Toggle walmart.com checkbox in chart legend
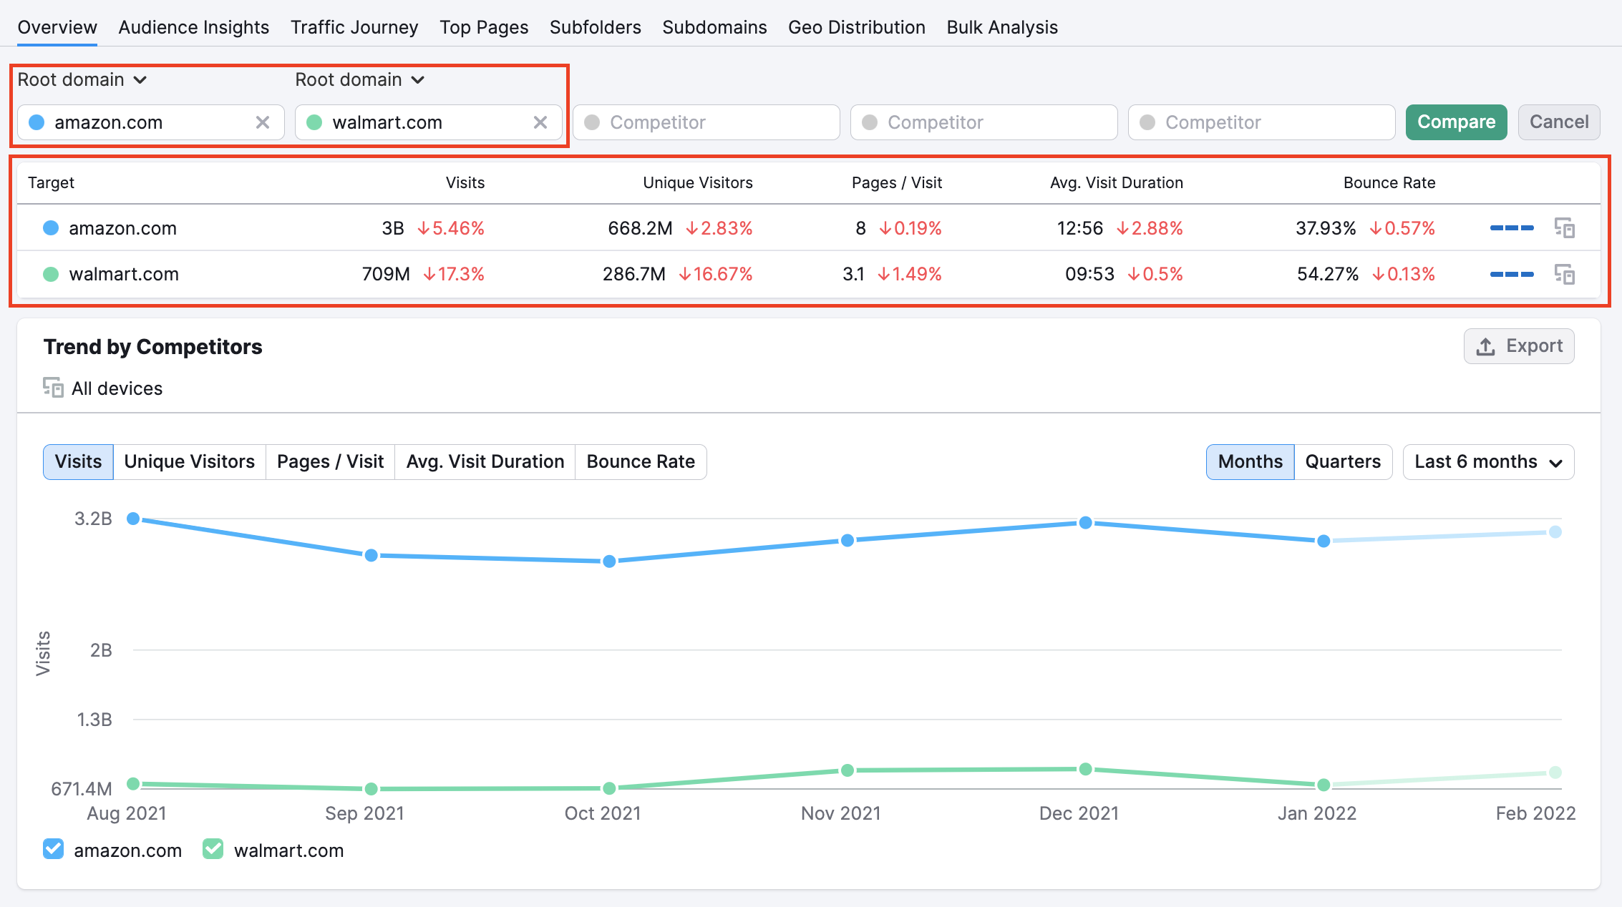The height and width of the screenshot is (907, 1622). (x=213, y=849)
